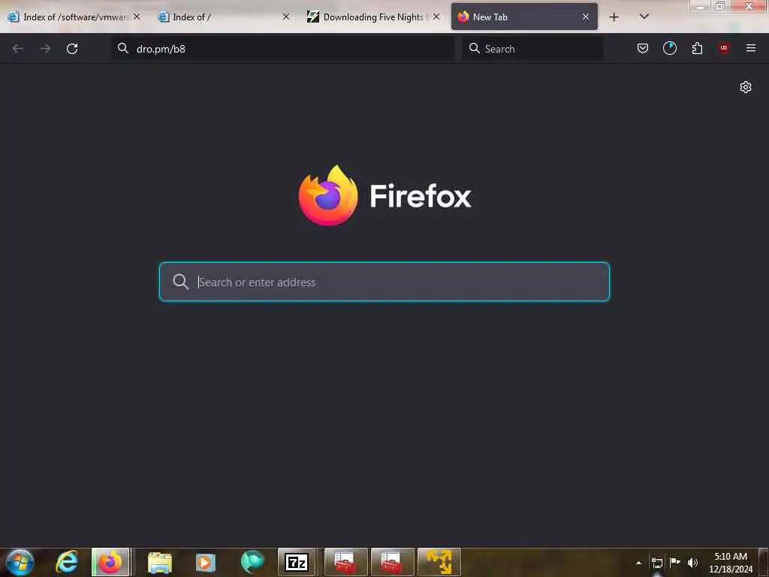The width and height of the screenshot is (769, 577).
Task: Open the green globe taskbar app
Action: coord(252,562)
